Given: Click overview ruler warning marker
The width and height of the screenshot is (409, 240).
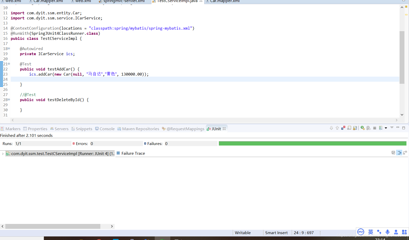Looking at the screenshot, I should (x=406, y=15).
